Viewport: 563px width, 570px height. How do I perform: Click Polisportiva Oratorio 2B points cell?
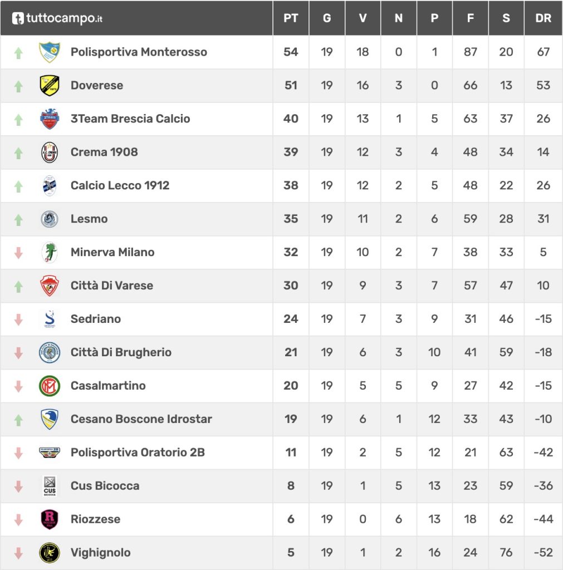point(291,453)
